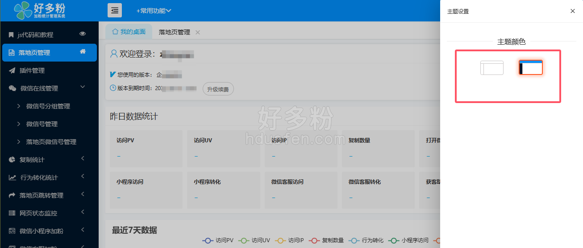Open js代码和教程 via its bookmark icon
The image size is (583, 248).
pos(11,35)
